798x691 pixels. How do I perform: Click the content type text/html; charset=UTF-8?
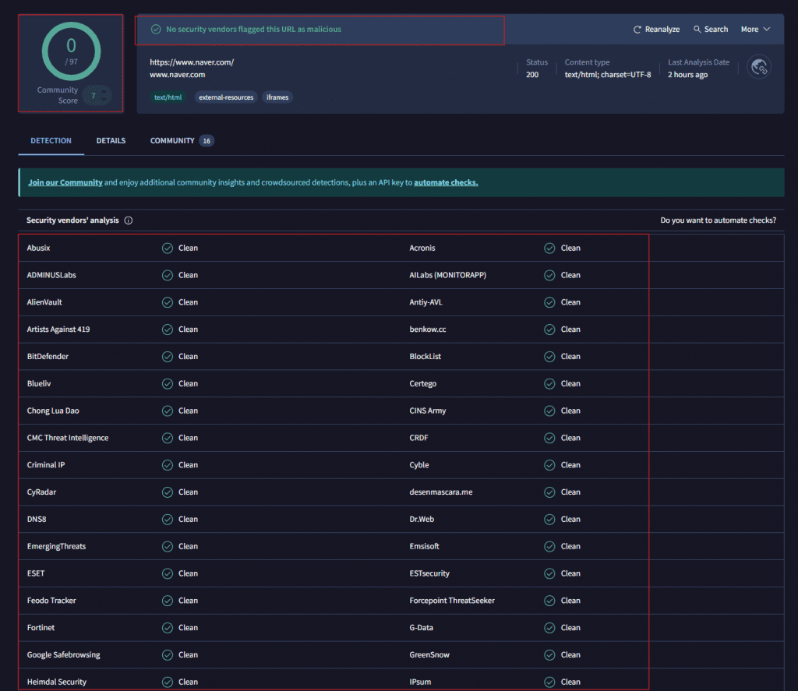click(608, 75)
